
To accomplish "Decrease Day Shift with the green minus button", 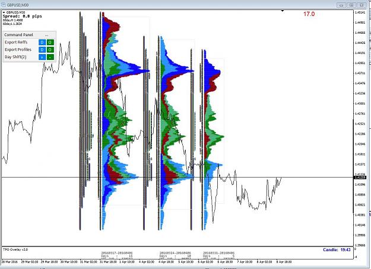I will click(x=50, y=57).
